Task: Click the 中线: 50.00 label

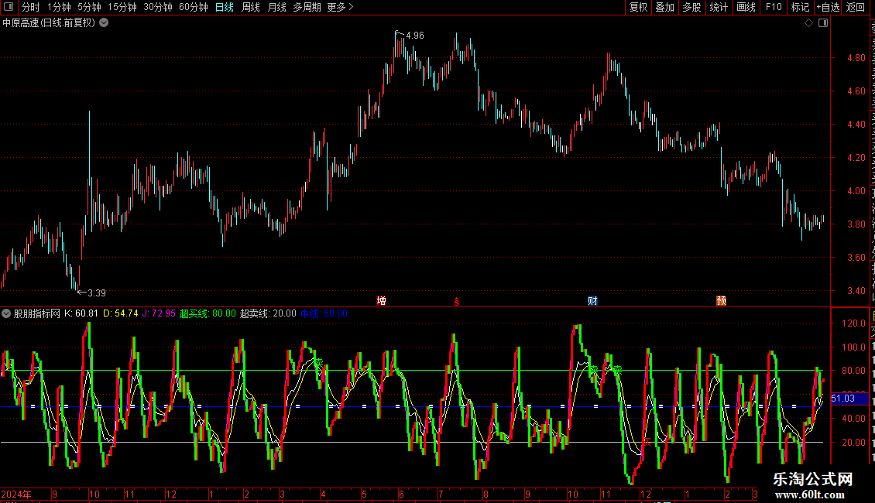Action: (x=324, y=313)
